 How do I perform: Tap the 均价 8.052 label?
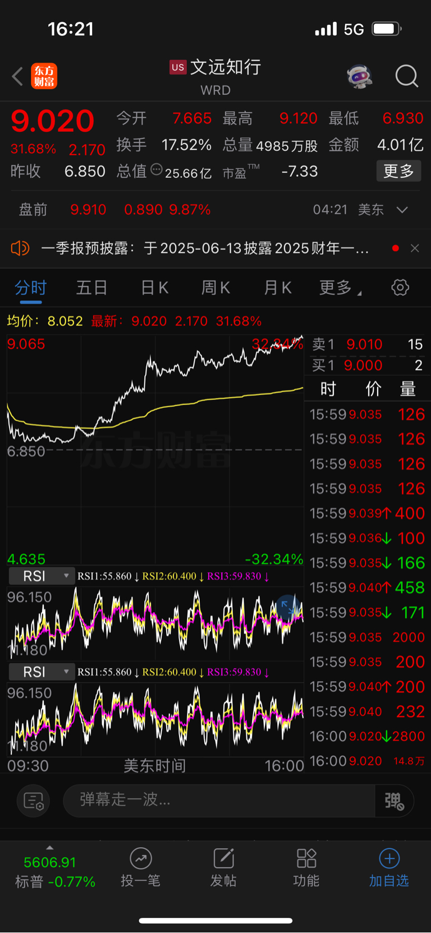(45, 321)
